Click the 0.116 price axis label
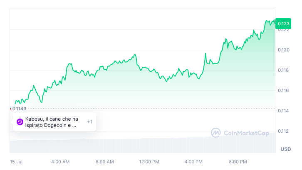The width and height of the screenshot is (302, 170). (283, 91)
